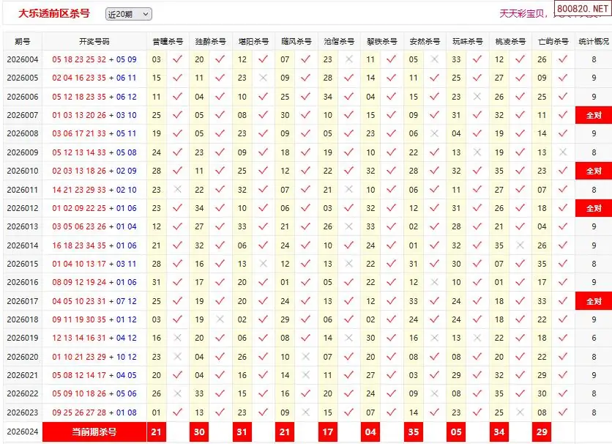Click the red checkmark under 昔曈杀号 in row 2026004
The height and width of the screenshot is (444, 612).
177,59
